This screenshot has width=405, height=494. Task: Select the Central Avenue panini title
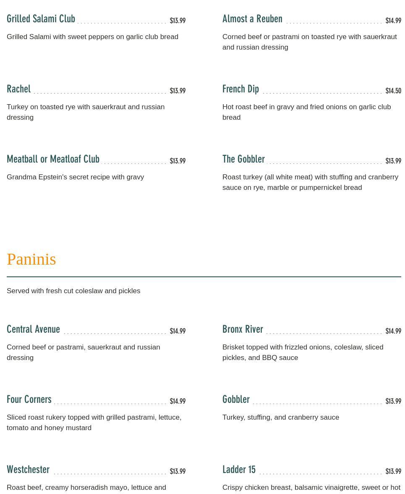pyautogui.click(x=33, y=329)
